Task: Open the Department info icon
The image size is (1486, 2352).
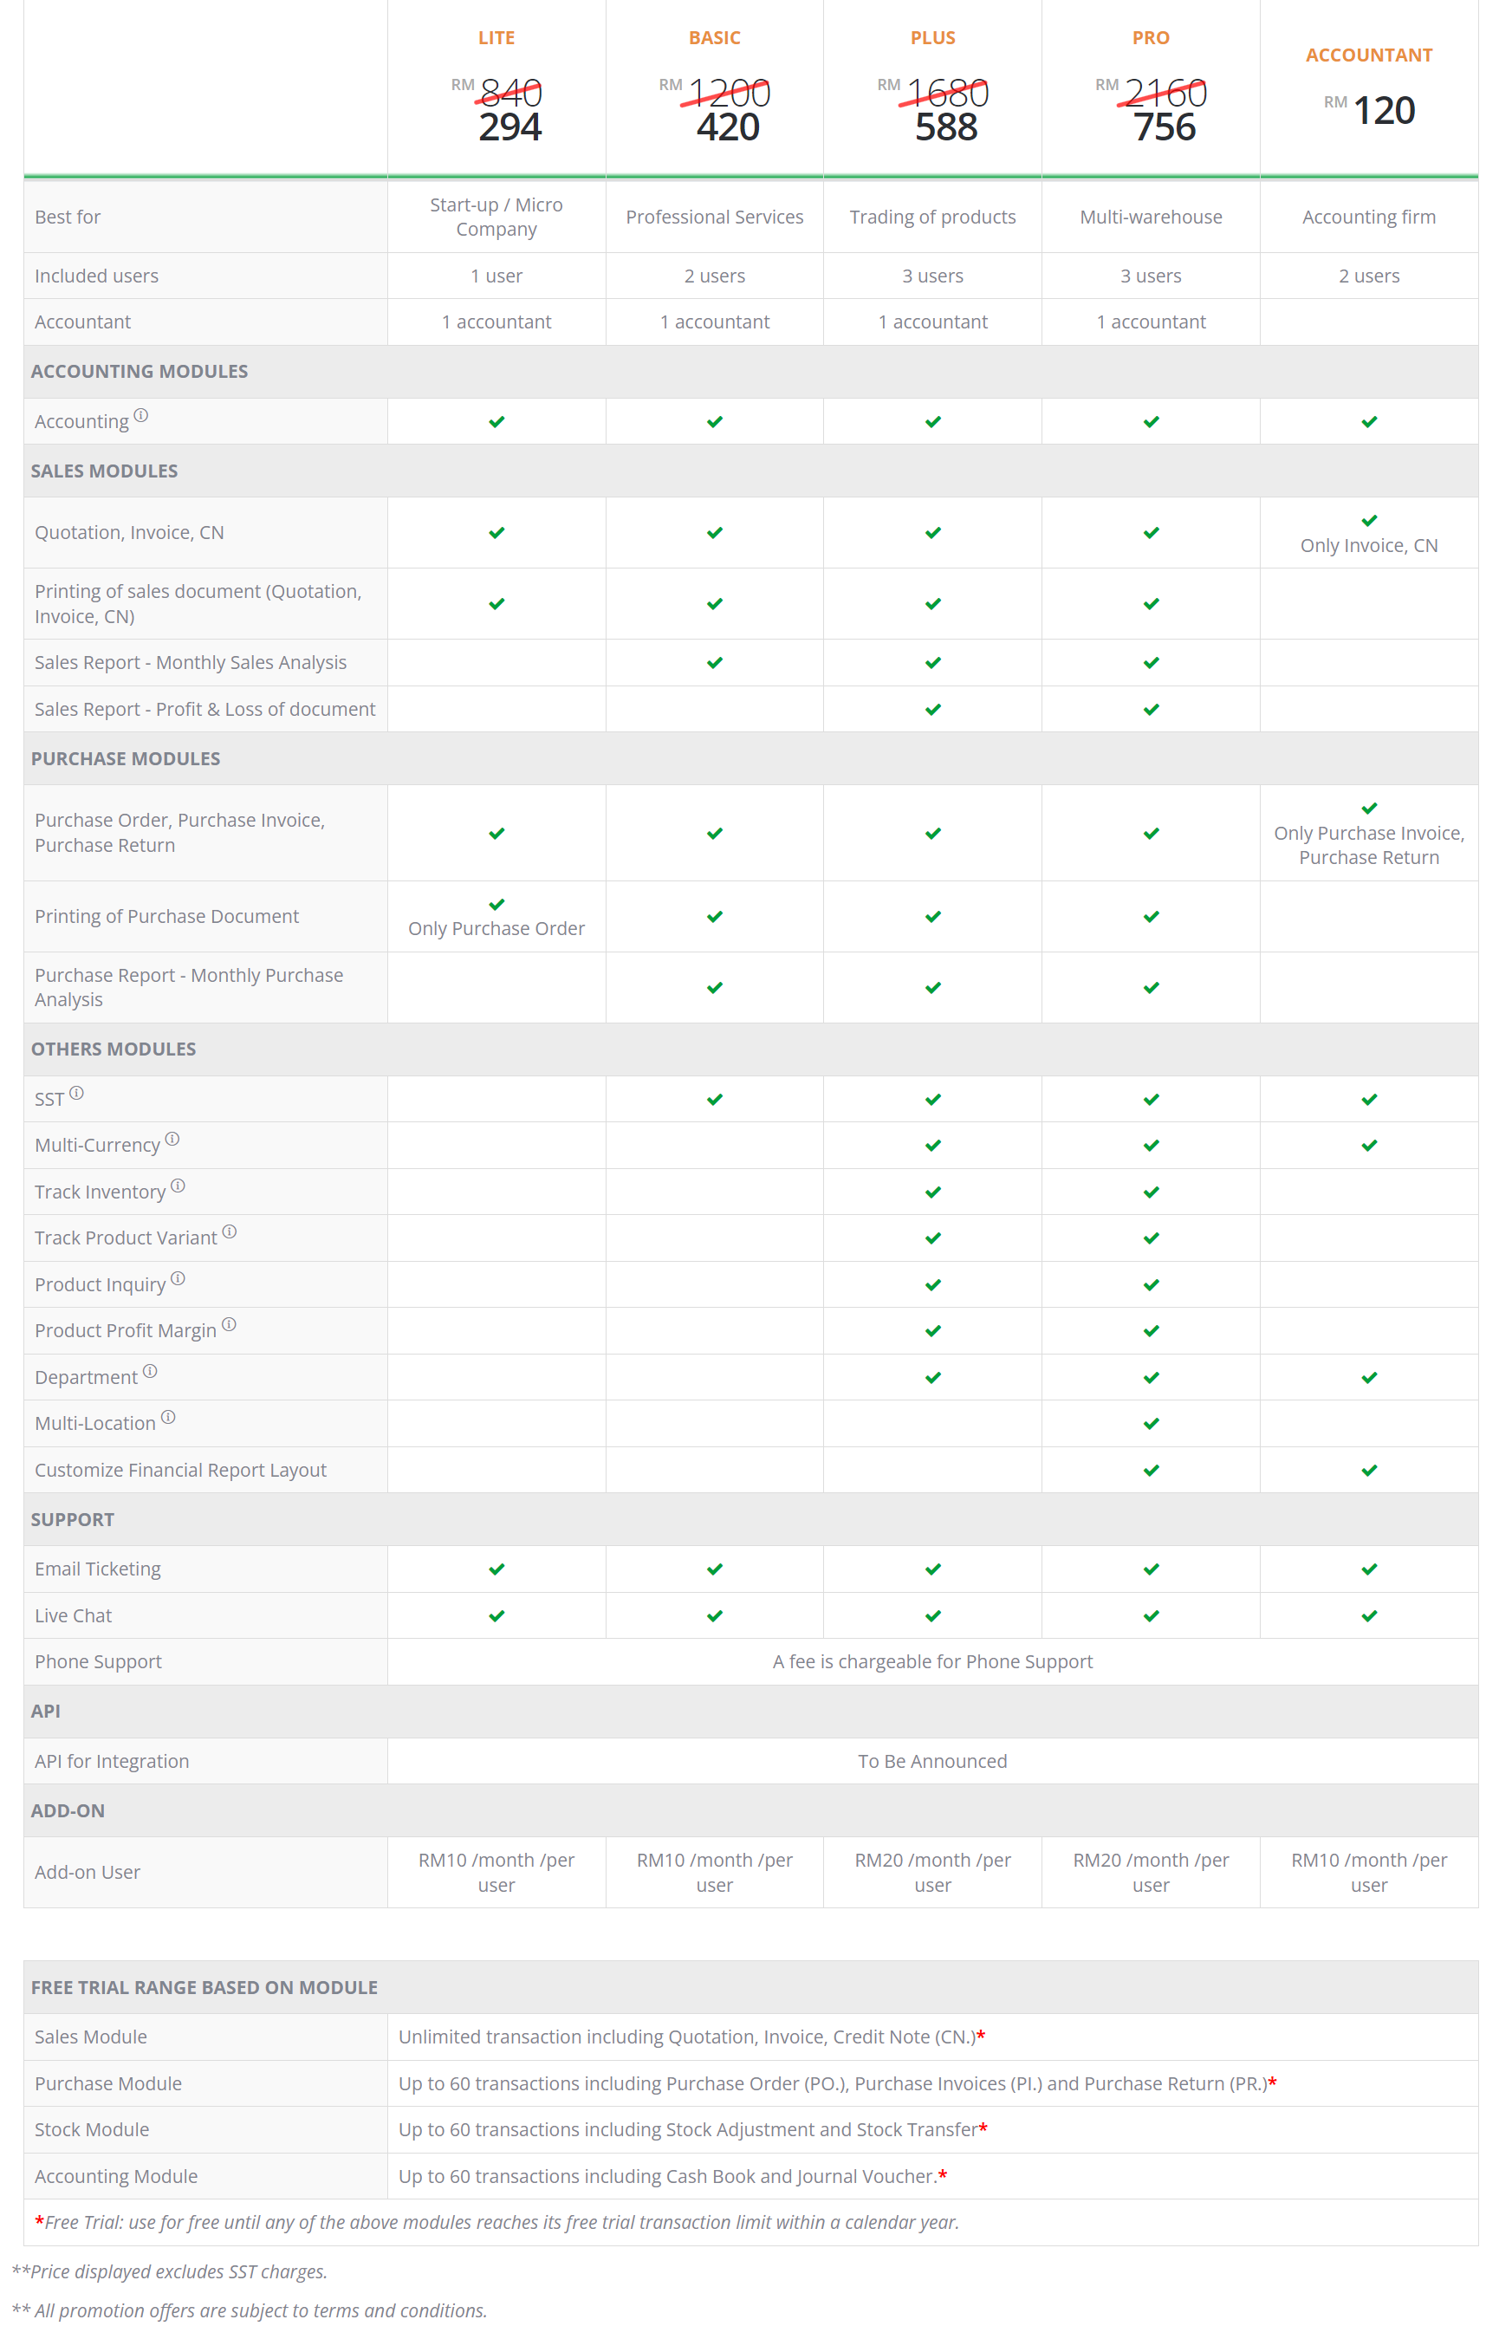Action: coord(149,1371)
